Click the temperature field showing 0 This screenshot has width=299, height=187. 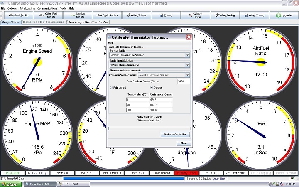pyautogui.click(x=137, y=100)
